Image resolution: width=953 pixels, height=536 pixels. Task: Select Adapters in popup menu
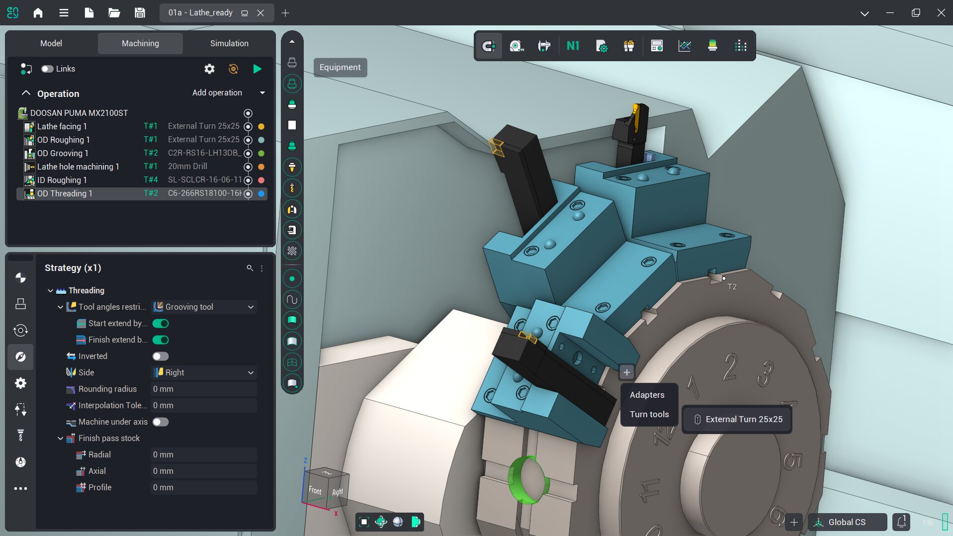click(647, 395)
